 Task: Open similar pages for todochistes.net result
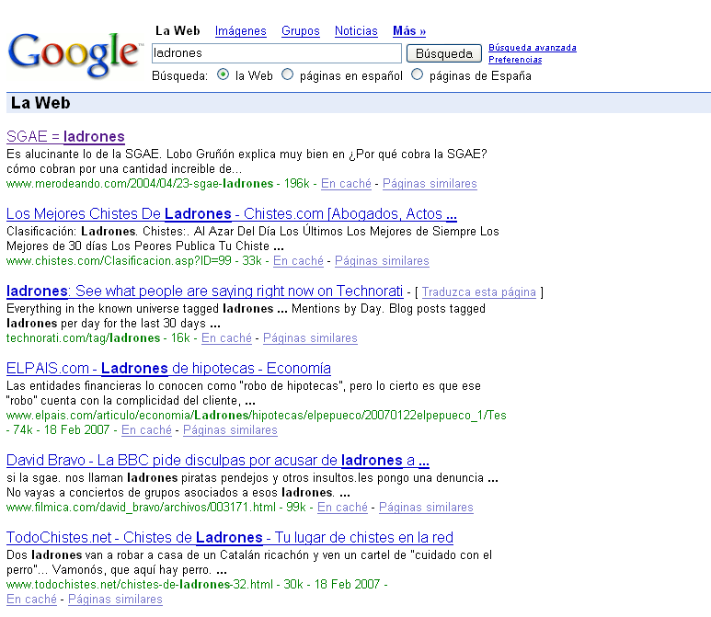pos(115,599)
